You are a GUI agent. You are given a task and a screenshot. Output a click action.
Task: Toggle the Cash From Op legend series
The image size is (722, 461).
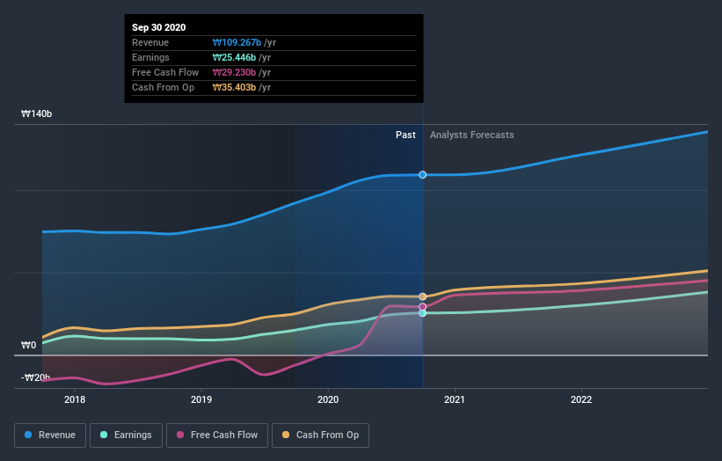(x=320, y=435)
